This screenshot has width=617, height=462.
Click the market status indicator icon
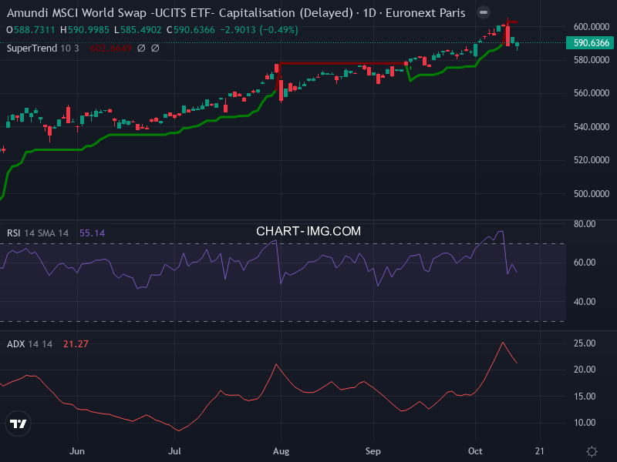[x=483, y=13]
